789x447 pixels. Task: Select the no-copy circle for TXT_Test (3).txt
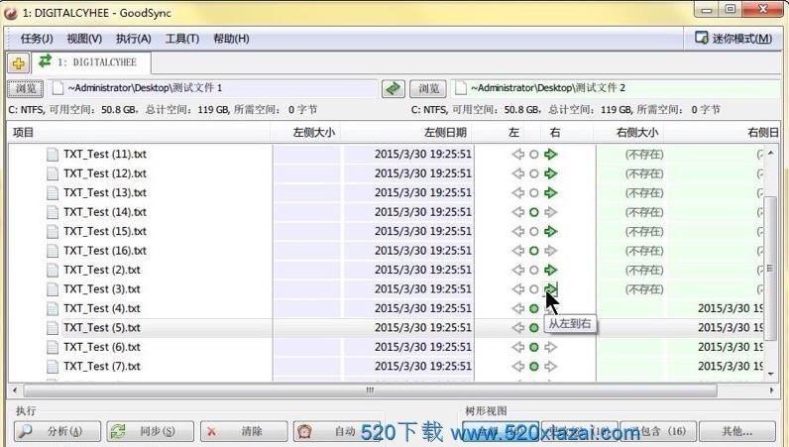pyautogui.click(x=534, y=289)
